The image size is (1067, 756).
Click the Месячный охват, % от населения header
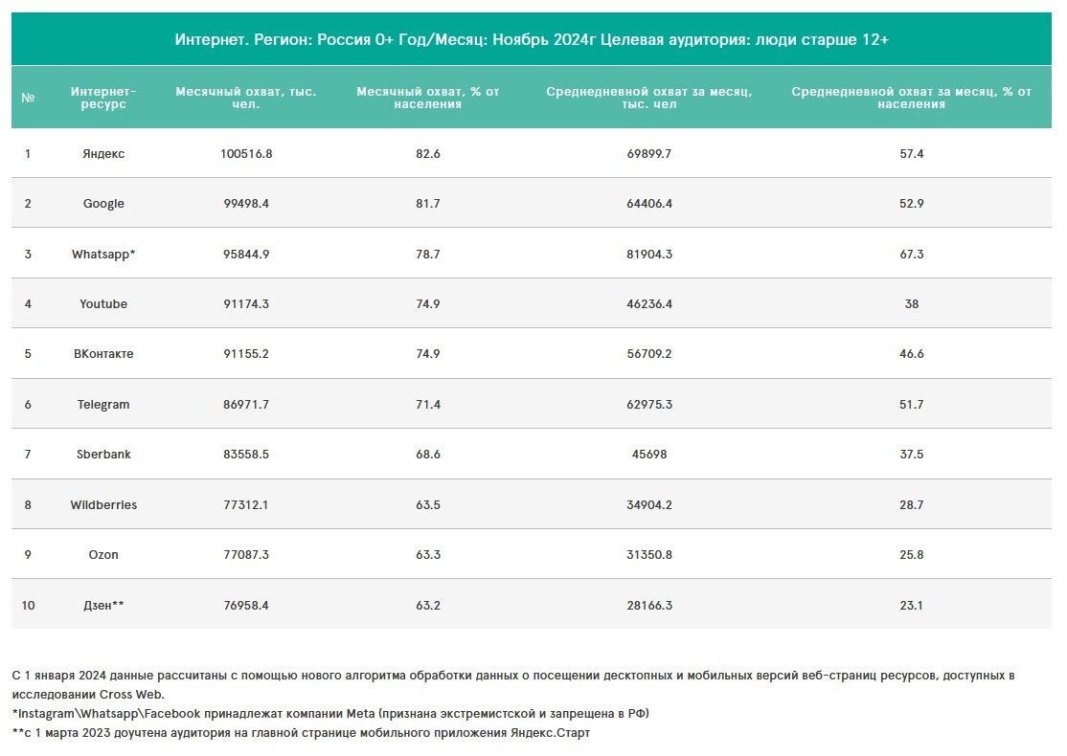(x=428, y=98)
